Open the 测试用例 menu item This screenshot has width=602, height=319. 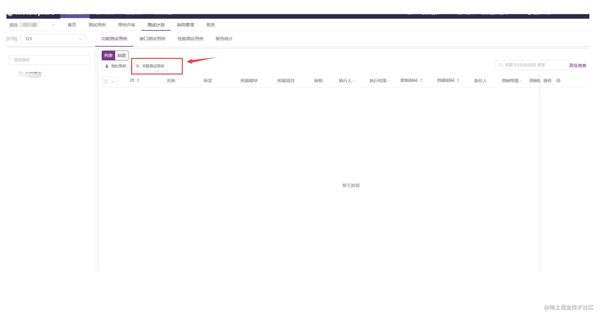point(97,25)
